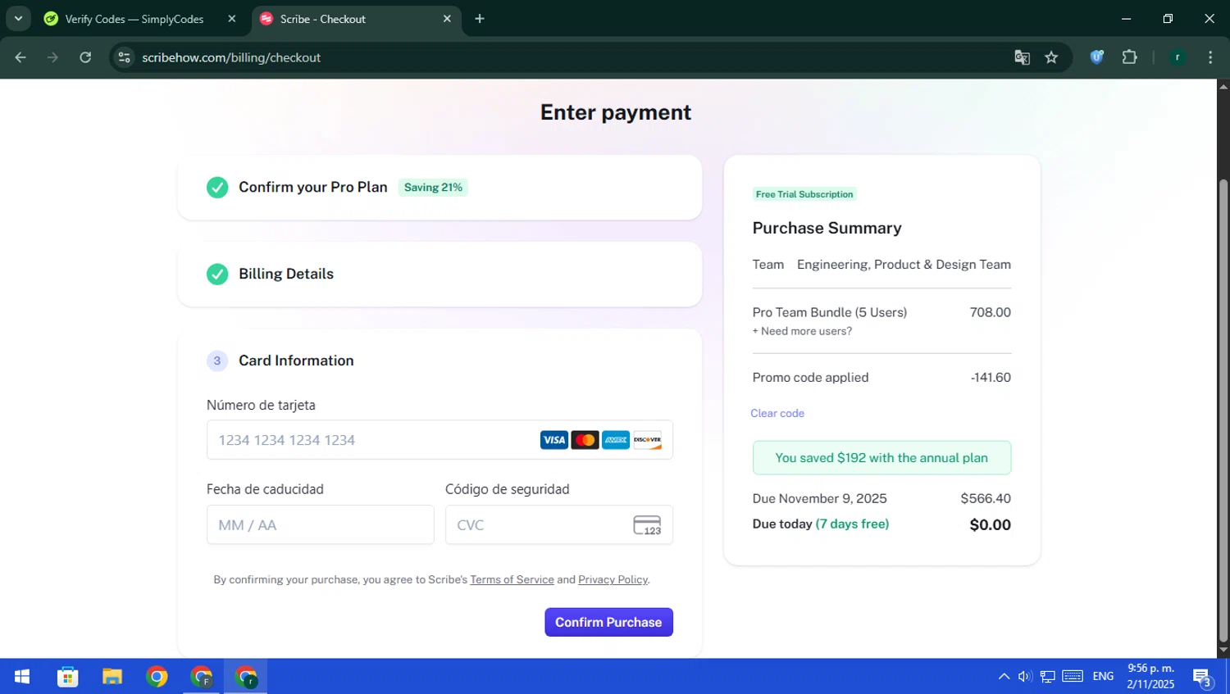
Task: Click the Clear code link
Action: [777, 413]
